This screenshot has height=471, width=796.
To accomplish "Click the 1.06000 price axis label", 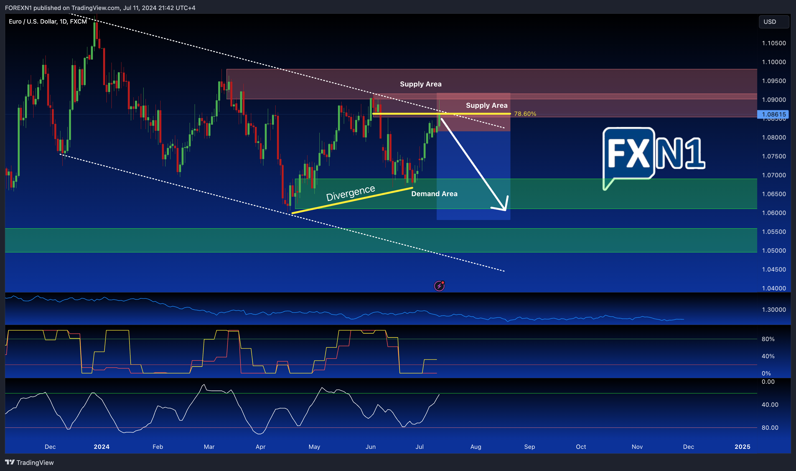I will [x=774, y=213].
